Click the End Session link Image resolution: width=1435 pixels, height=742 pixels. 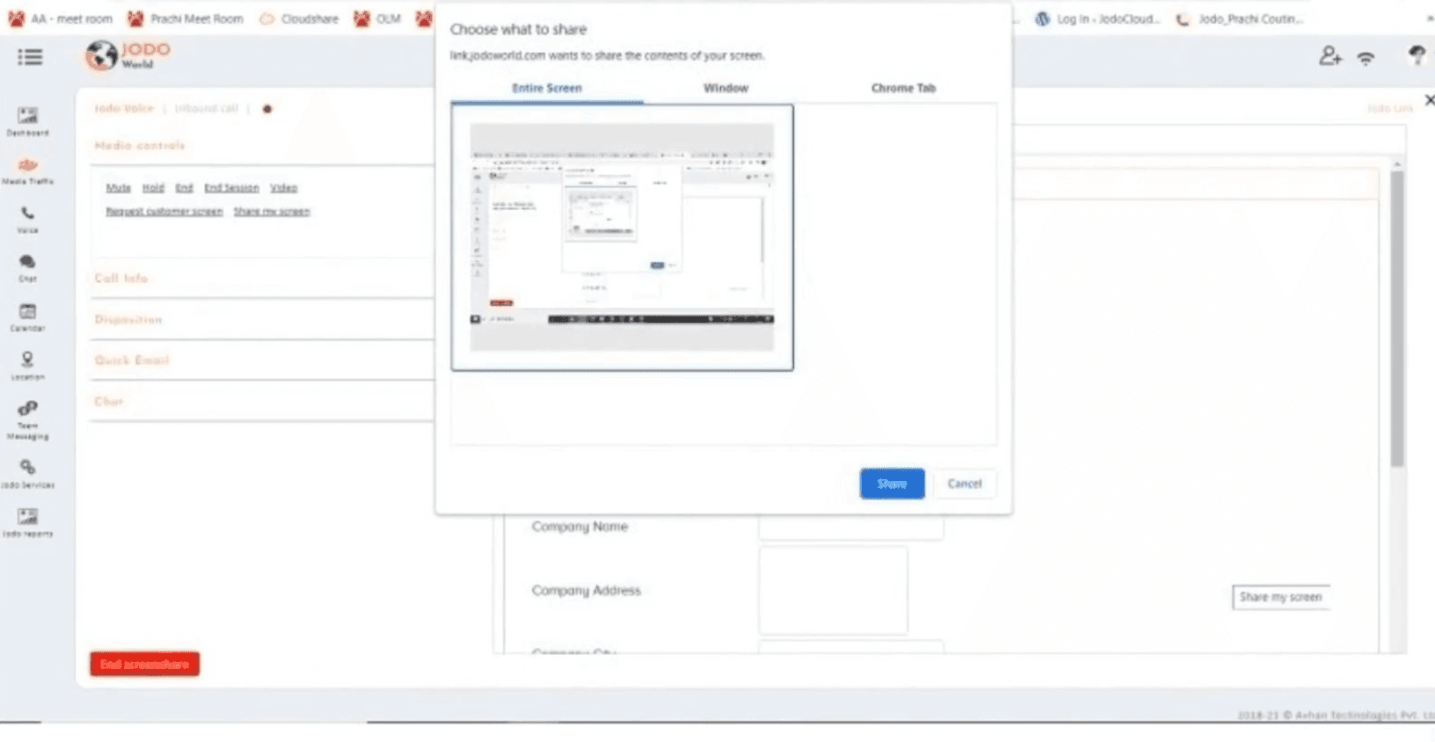point(231,187)
